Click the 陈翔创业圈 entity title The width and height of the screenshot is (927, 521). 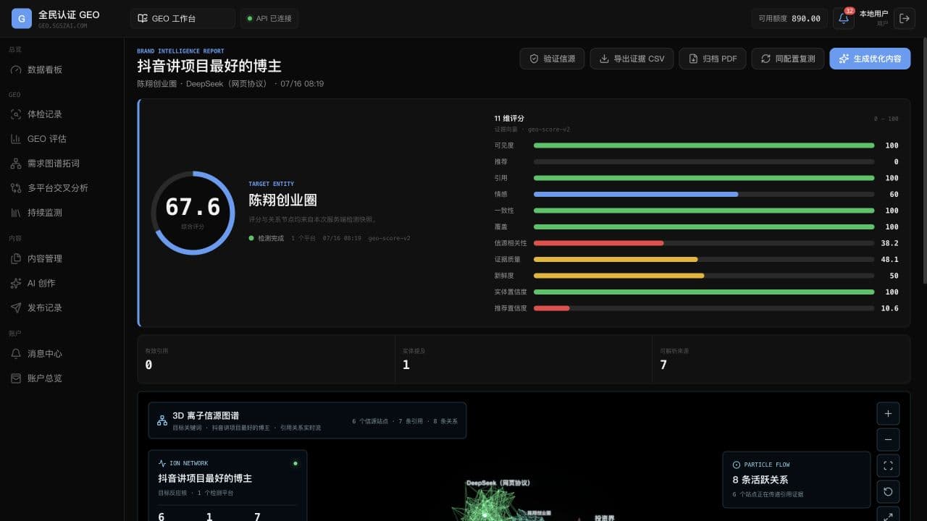[x=282, y=200]
